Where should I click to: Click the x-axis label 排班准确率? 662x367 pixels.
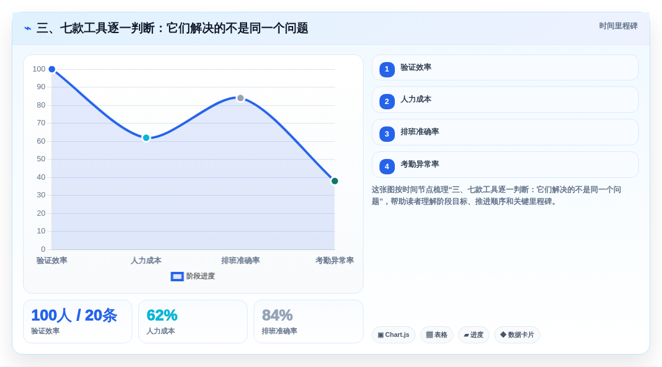(240, 261)
